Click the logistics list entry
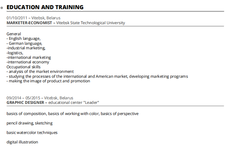Screen dimensions: 242x147 coord(15,53)
